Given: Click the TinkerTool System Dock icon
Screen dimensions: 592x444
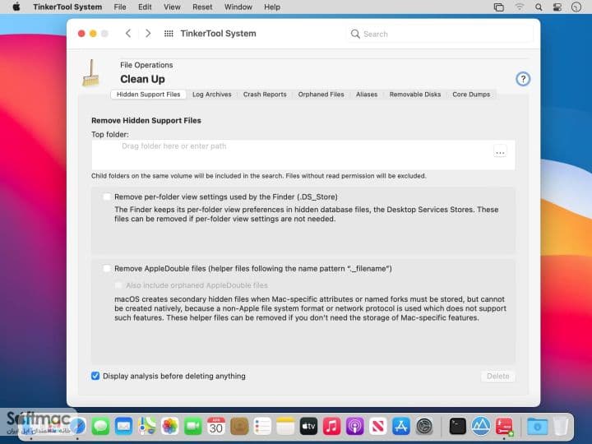Looking at the screenshot, I should point(504,427).
